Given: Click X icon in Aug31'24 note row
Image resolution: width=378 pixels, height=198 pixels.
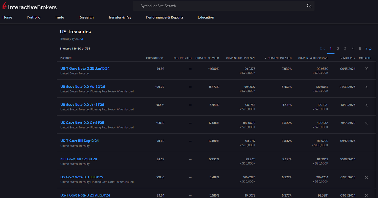Looking at the screenshot, I should pyautogui.click(x=366, y=195).
